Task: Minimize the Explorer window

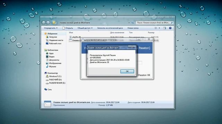Action: tap(160, 17)
